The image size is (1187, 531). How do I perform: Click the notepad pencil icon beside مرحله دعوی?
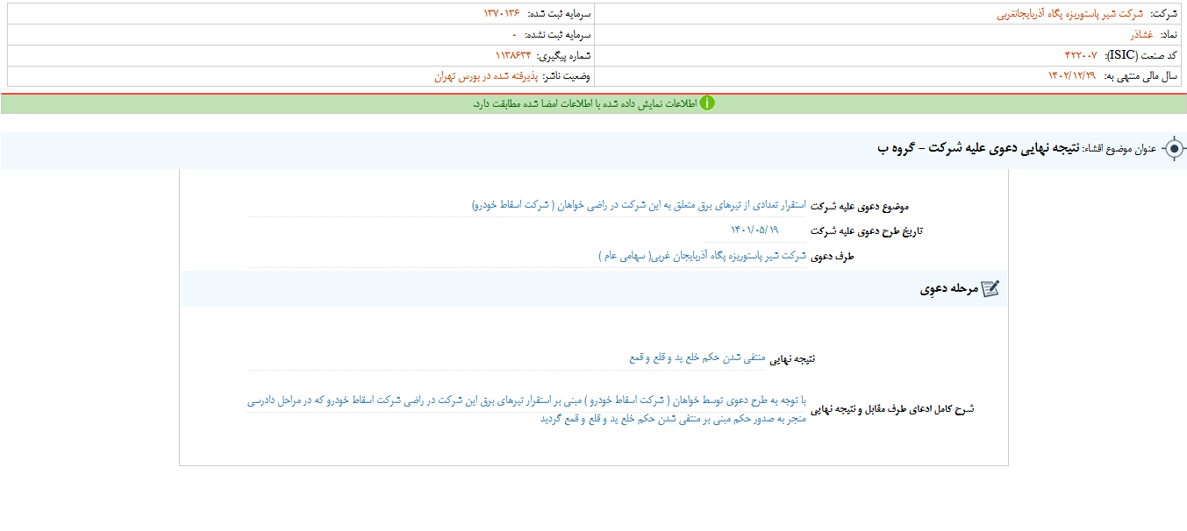click(x=990, y=289)
